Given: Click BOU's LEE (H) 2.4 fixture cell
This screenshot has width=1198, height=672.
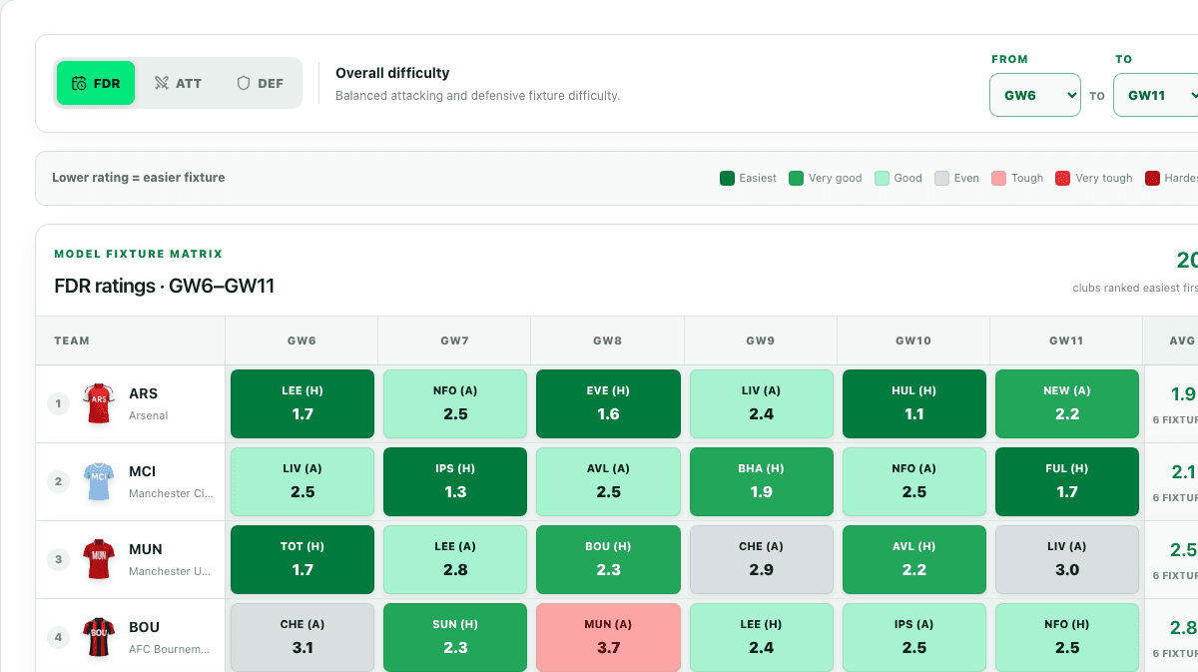Looking at the screenshot, I should (761, 637).
